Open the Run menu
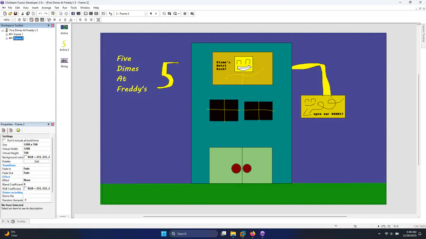This screenshot has width=426, height=239. click(x=65, y=8)
